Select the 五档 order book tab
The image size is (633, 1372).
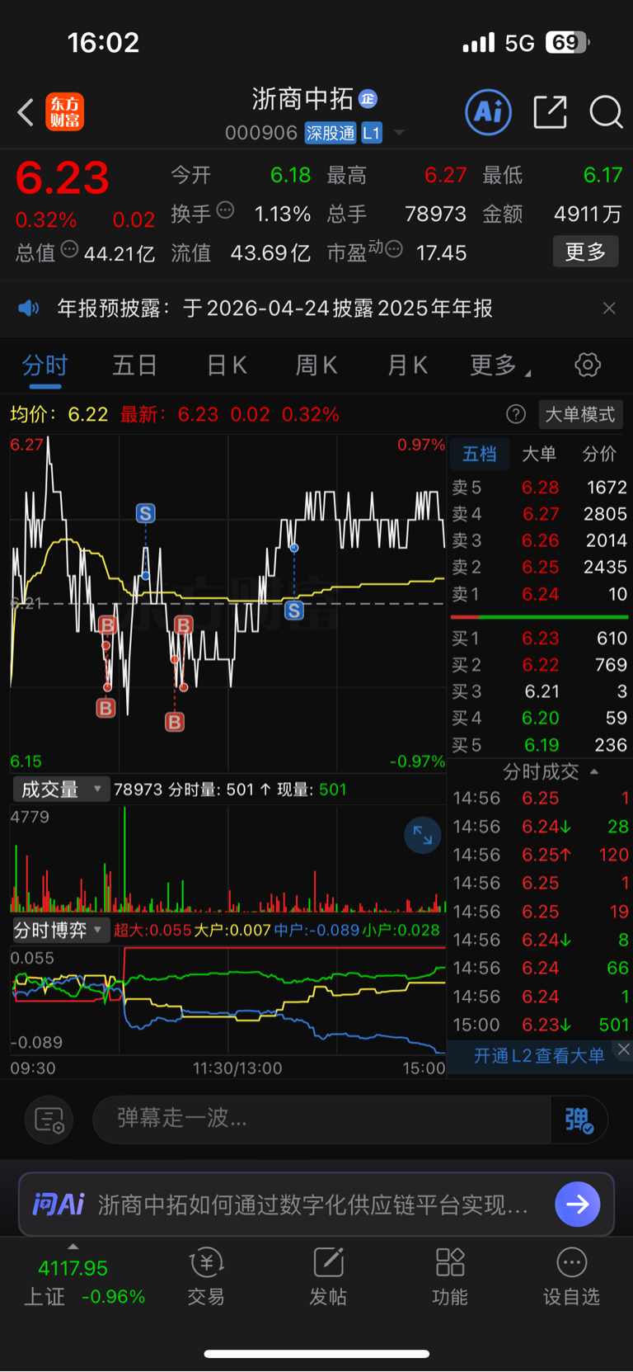click(x=479, y=454)
